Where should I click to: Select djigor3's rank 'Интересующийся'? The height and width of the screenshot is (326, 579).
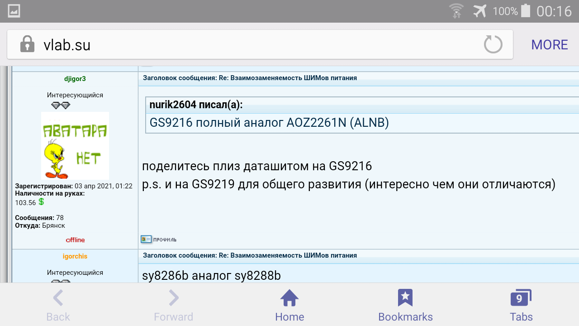coord(75,95)
